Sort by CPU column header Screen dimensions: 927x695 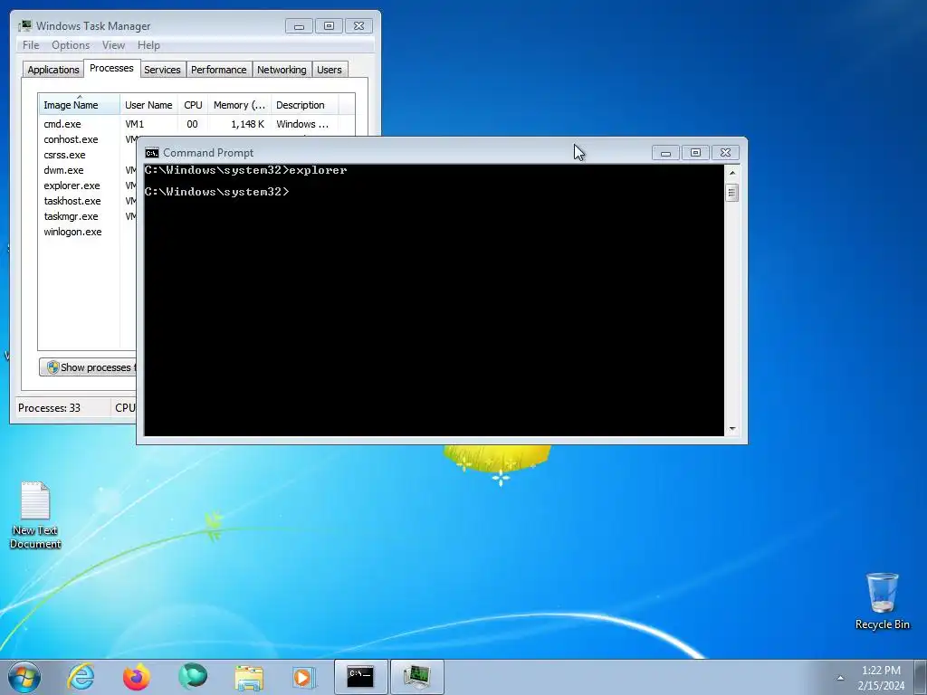click(193, 105)
